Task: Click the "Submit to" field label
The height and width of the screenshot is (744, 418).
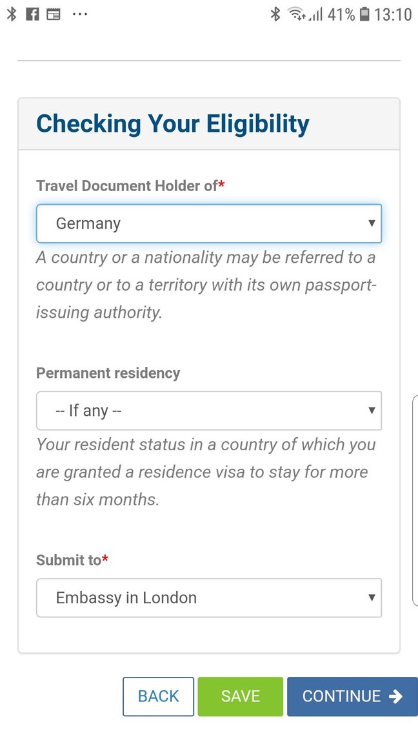Action: click(x=68, y=561)
